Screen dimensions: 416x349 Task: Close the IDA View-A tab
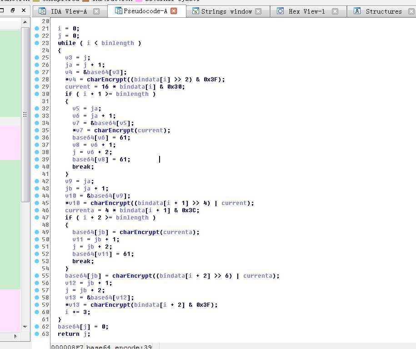[96, 11]
